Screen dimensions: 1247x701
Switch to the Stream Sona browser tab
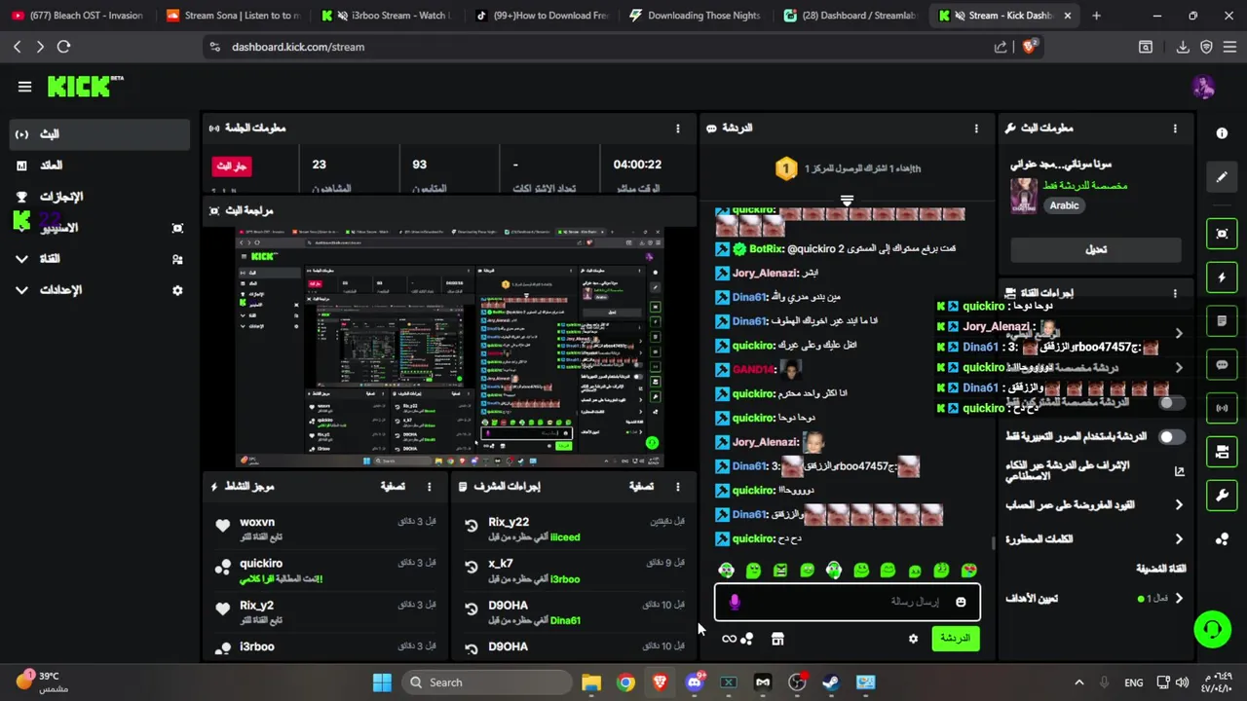234,16
